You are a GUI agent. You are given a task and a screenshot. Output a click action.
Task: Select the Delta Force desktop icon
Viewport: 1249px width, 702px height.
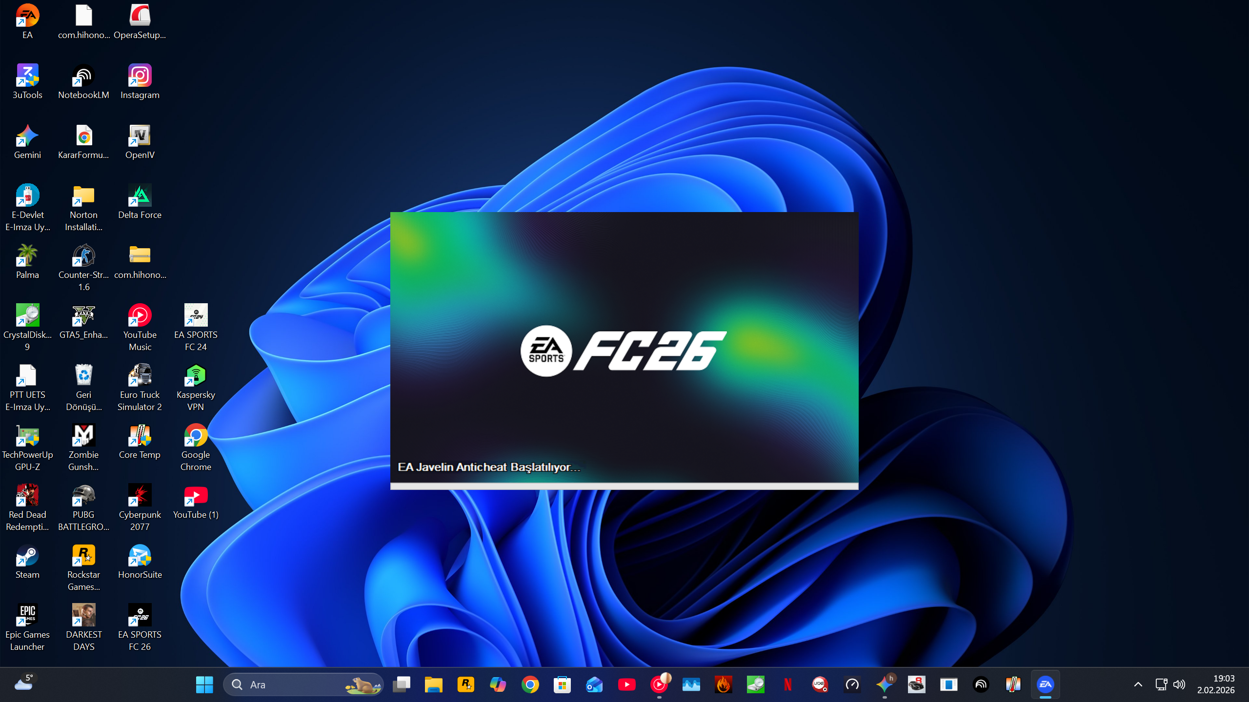[x=140, y=196]
